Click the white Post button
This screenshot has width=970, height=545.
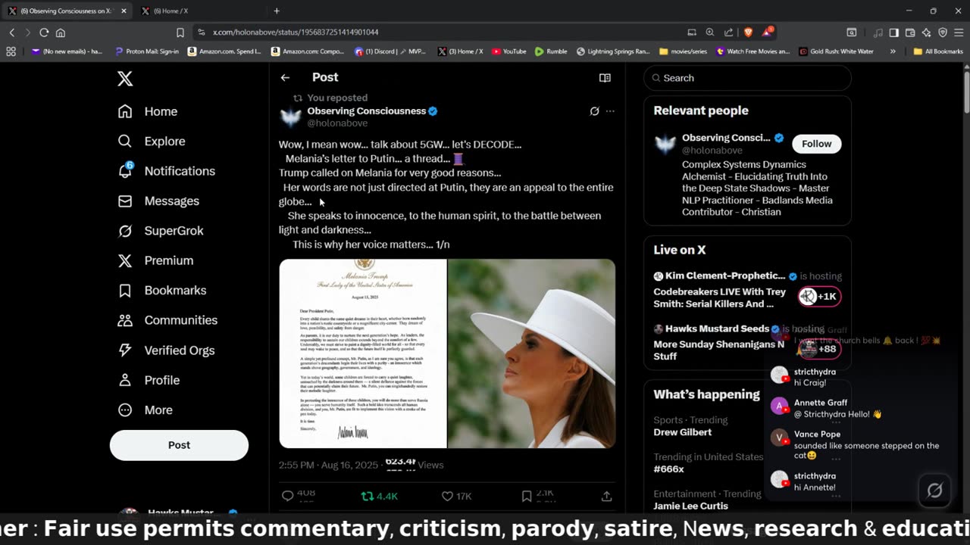click(x=179, y=445)
